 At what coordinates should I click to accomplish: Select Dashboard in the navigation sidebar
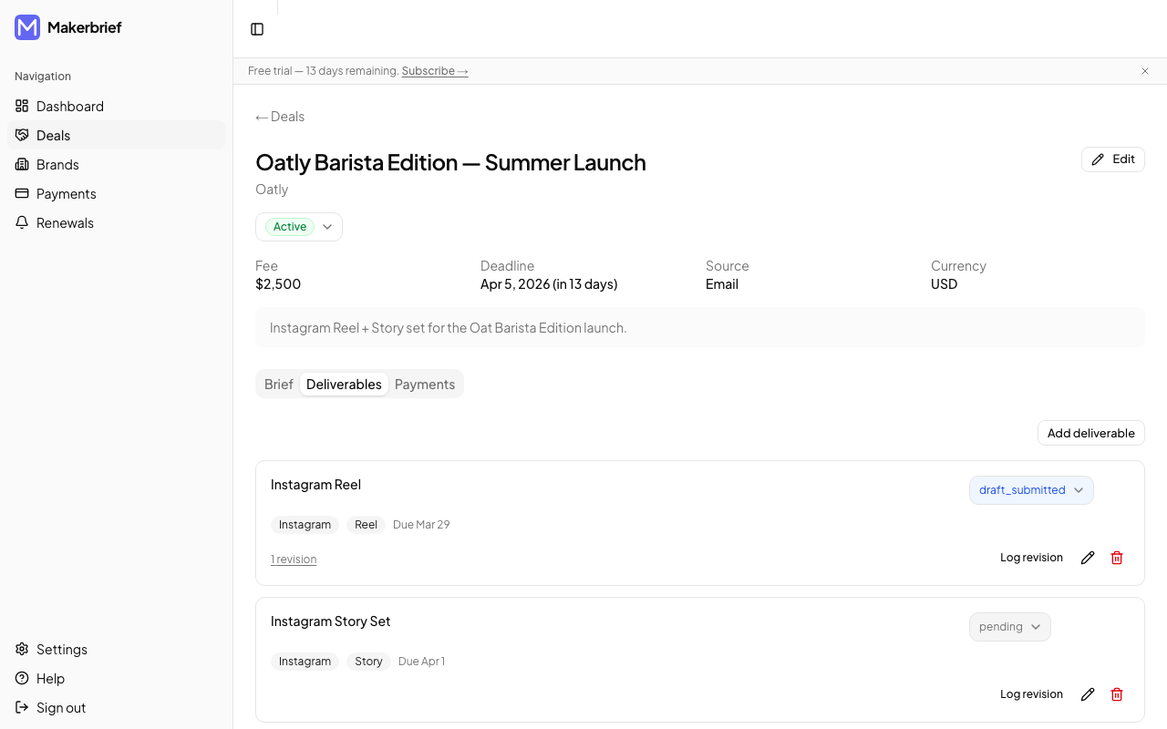pyautogui.click(x=69, y=106)
